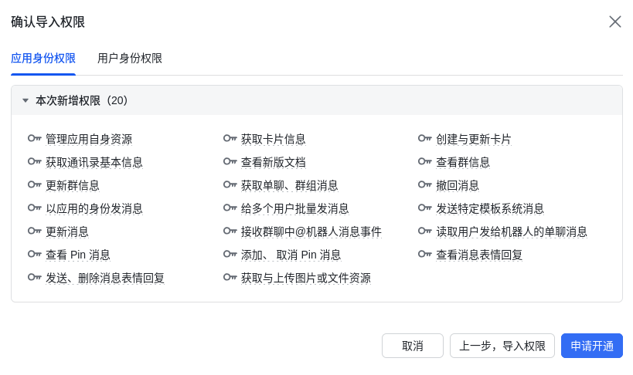Viewport: 633px width, 375px height.
Task: Click key icon beside 查看 Pin 消息
Action: coord(34,255)
